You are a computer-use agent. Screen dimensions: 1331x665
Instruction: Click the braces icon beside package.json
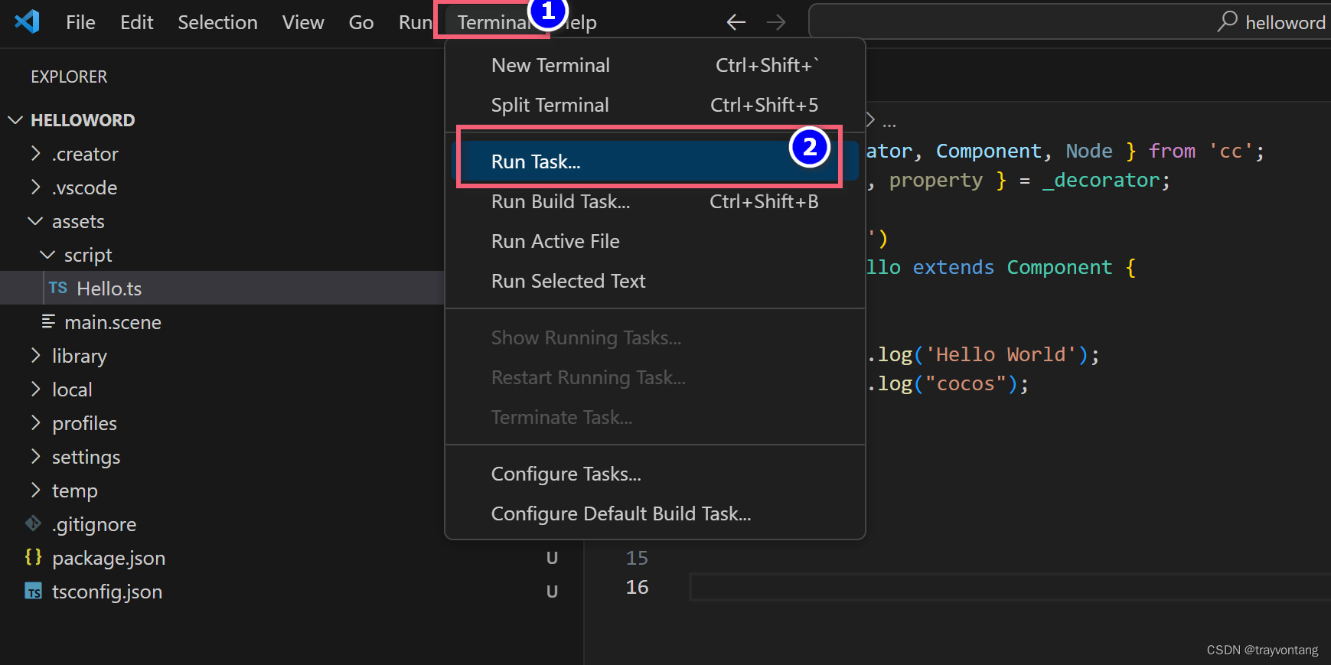[x=33, y=557]
